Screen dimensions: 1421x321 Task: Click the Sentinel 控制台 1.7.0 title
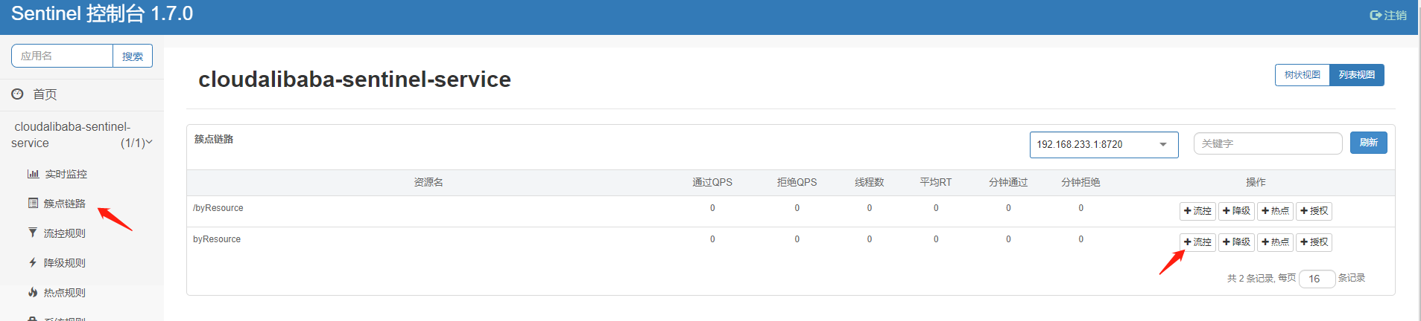coord(102,14)
